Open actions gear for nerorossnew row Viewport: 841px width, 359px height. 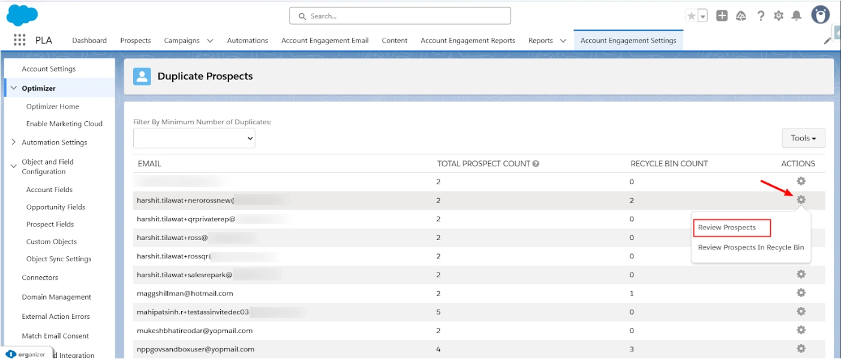(801, 200)
